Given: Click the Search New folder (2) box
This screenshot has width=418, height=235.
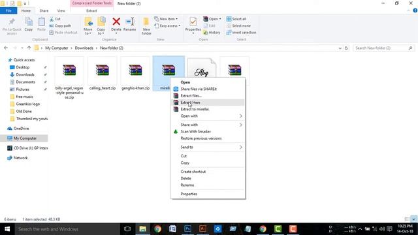Looking at the screenshot, I should click(x=384, y=48).
